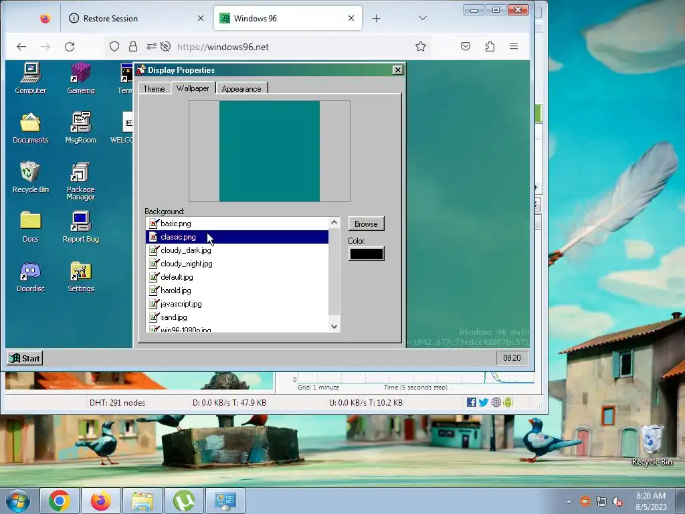Open the Gameing desktop icon
This screenshot has height=514, width=685.
pyautogui.click(x=81, y=78)
